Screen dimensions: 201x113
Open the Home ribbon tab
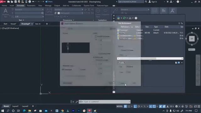(4, 6)
